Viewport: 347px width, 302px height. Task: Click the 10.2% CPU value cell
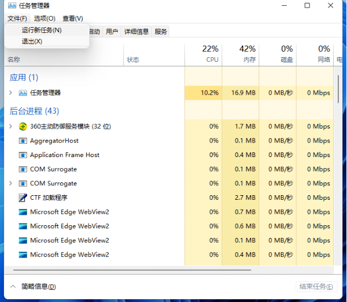pos(203,93)
